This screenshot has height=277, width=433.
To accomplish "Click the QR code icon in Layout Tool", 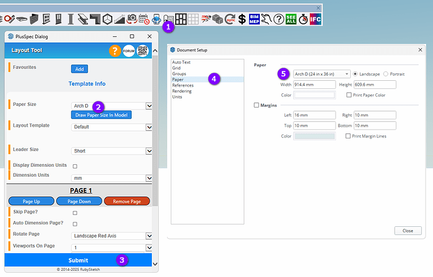I will (142, 51).
